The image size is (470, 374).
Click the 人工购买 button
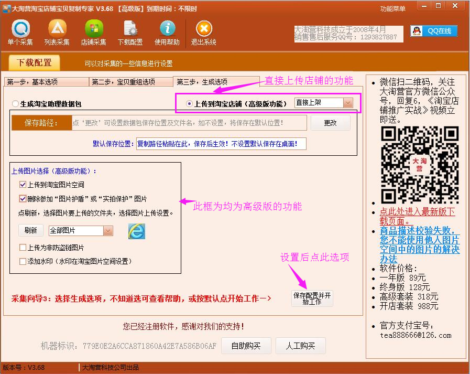click(301, 346)
